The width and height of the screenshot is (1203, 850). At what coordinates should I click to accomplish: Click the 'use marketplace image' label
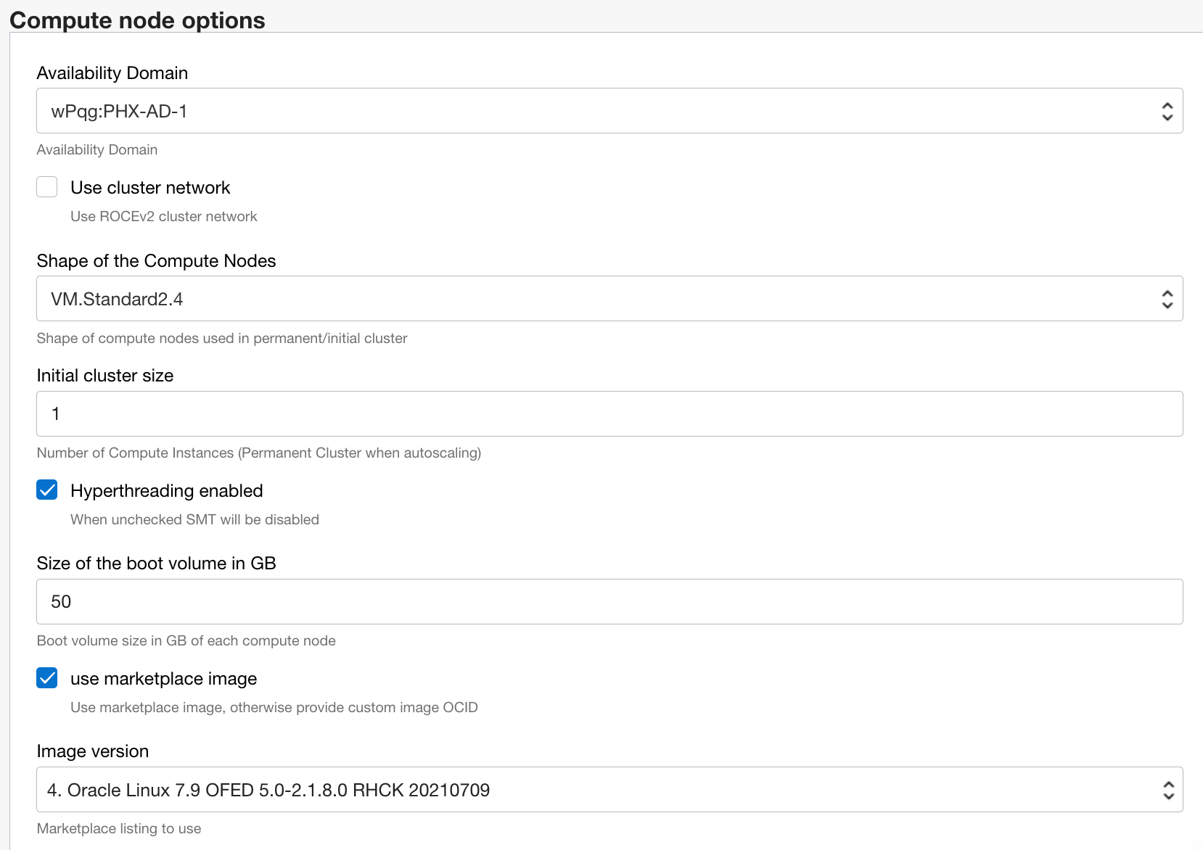pos(164,679)
